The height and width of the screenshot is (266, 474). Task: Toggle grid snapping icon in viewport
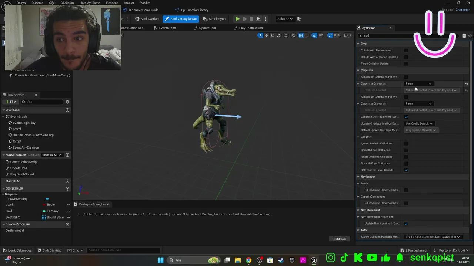coord(301,35)
